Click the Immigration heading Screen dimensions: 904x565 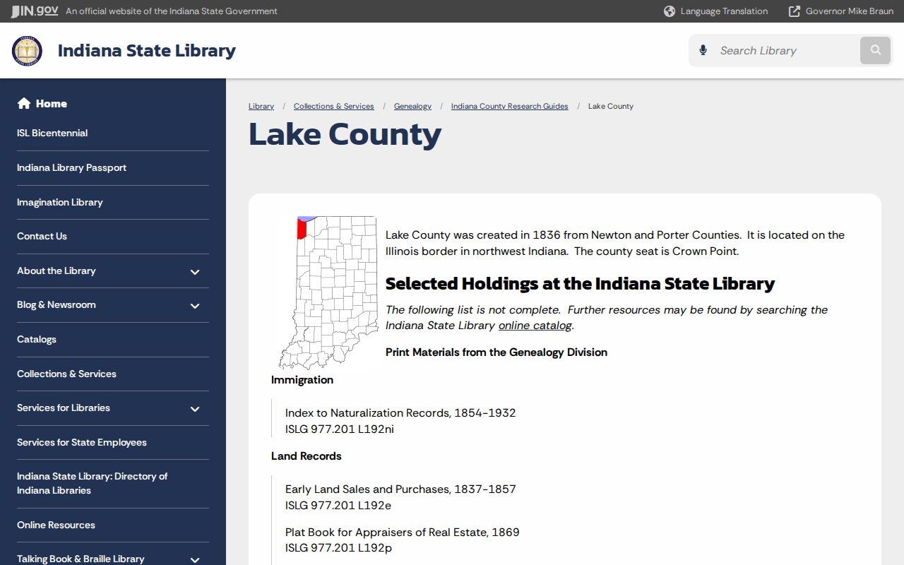tap(302, 380)
